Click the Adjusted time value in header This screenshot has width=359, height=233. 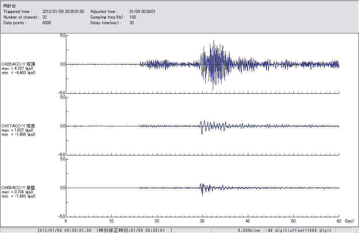pos(142,12)
